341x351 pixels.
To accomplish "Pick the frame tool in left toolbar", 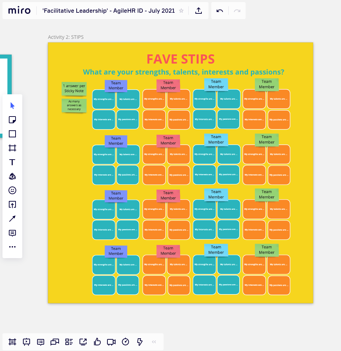I will tap(12, 148).
